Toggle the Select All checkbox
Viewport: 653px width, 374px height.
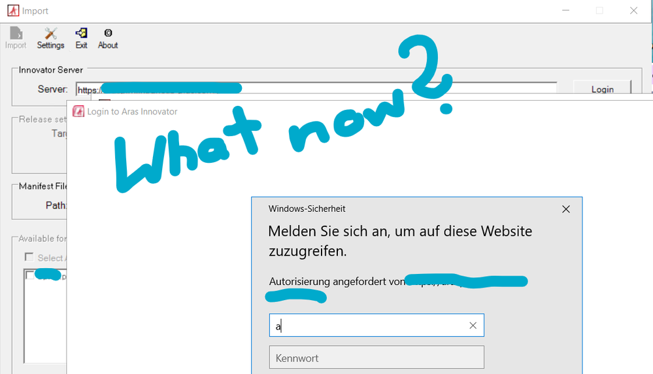pos(29,258)
